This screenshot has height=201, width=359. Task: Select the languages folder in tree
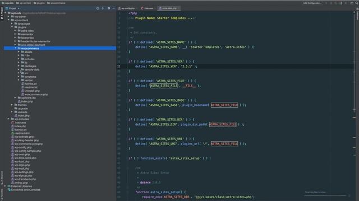pos(24,23)
